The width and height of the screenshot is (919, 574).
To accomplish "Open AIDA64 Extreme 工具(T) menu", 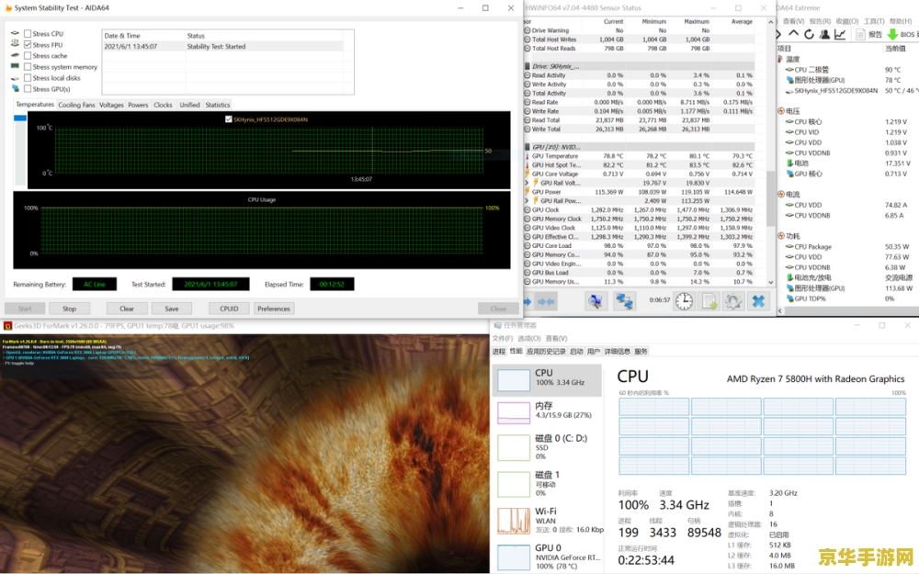I will coord(874,22).
